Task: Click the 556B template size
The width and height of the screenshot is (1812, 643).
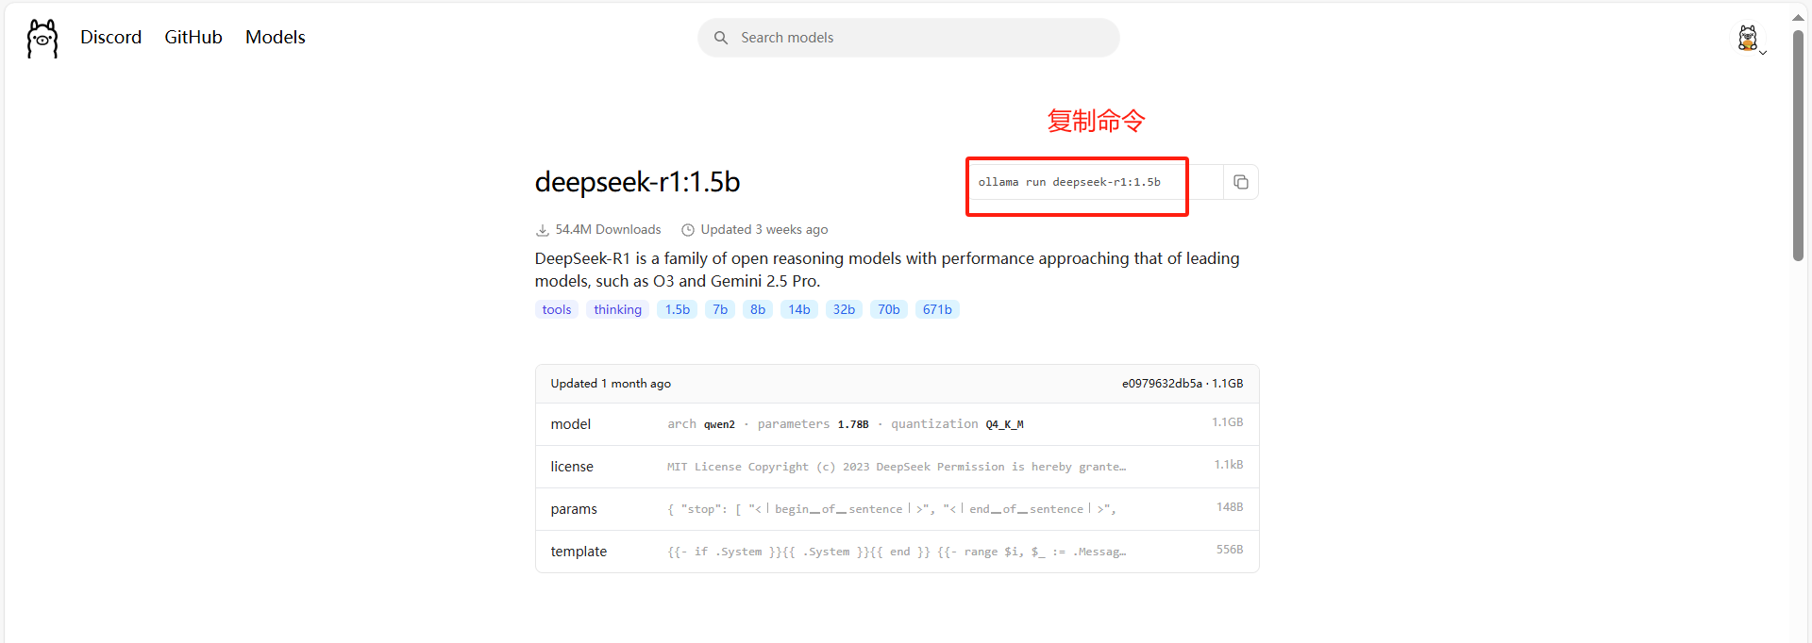Action: coord(1230,550)
